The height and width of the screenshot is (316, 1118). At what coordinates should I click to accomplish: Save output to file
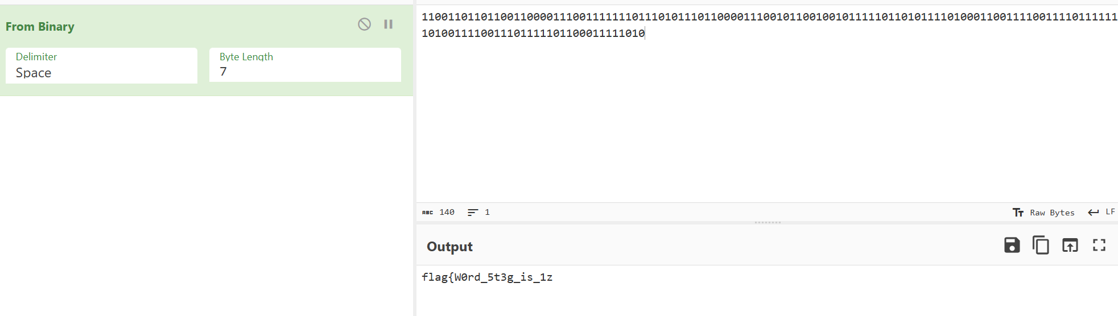point(1012,245)
